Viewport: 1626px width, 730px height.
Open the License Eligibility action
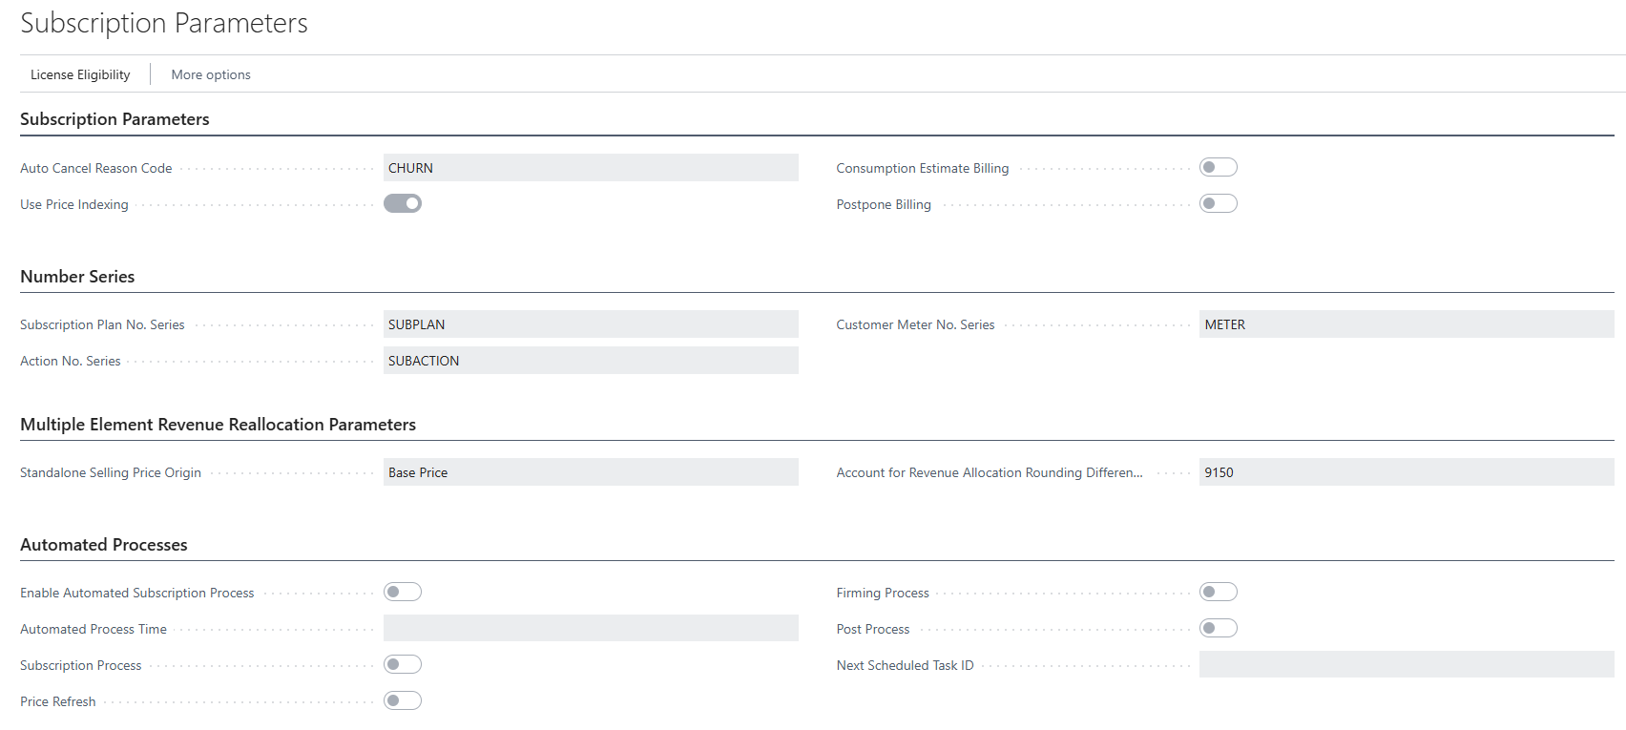(x=80, y=74)
